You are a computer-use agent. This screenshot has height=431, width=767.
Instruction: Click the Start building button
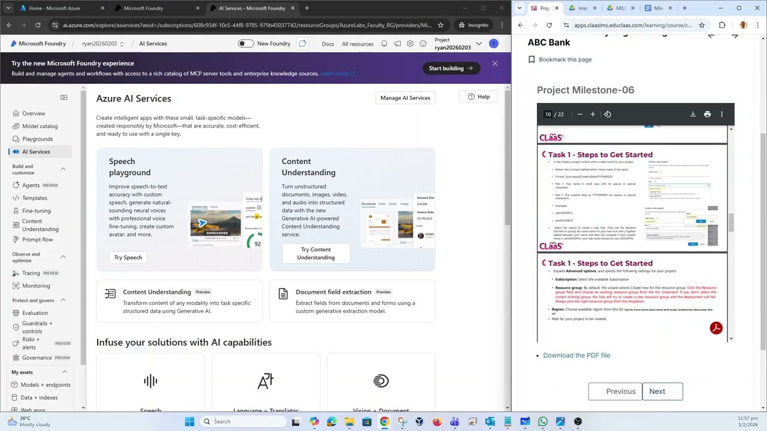pos(451,68)
